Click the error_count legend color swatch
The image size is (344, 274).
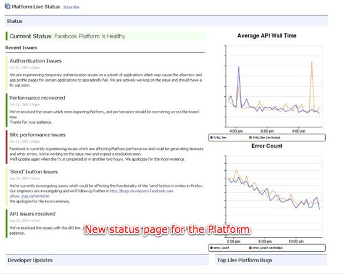[x=212, y=248]
